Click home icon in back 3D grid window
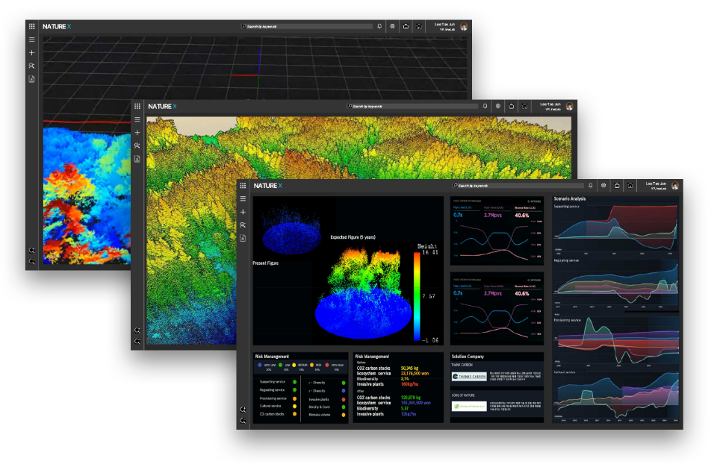723x464 pixels. (419, 26)
